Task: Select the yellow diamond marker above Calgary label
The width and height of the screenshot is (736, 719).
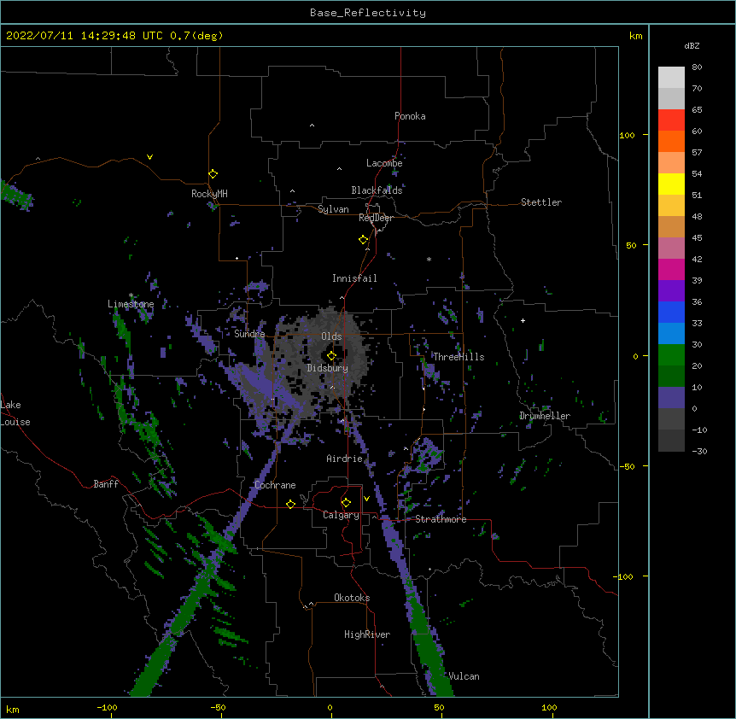Action: tap(346, 503)
